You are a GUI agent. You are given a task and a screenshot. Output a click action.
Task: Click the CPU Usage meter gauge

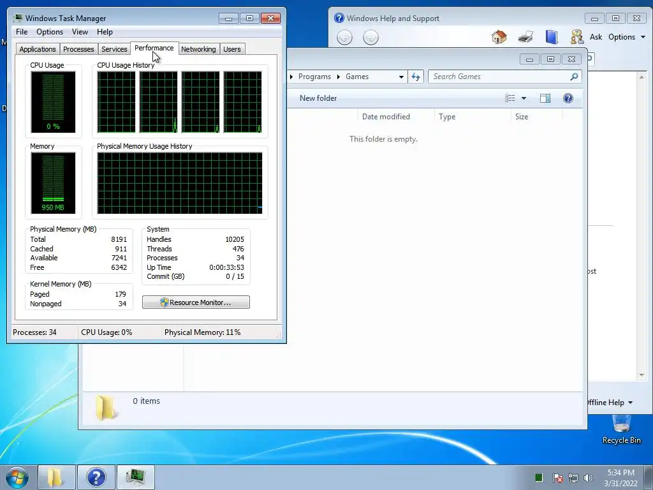[53, 102]
